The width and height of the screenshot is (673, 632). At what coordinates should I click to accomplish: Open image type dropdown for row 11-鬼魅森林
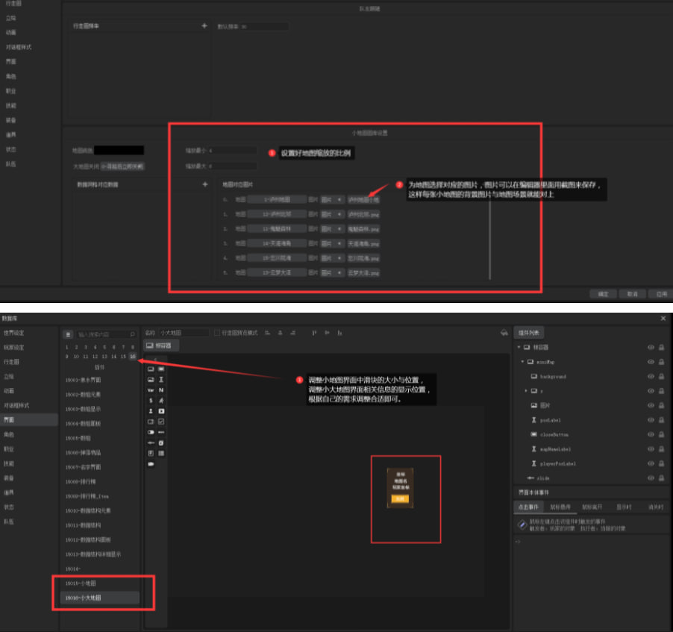332,229
